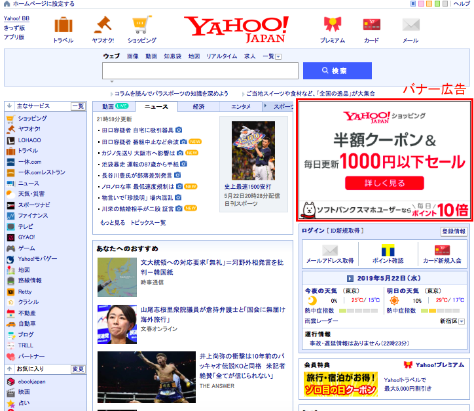
Task: Open ebookjapan in favorites list
Action: click(31, 382)
